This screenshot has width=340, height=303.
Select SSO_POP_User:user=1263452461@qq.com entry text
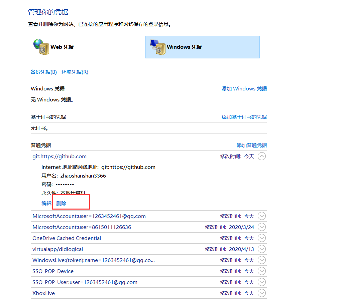pyautogui.click(x=85, y=282)
